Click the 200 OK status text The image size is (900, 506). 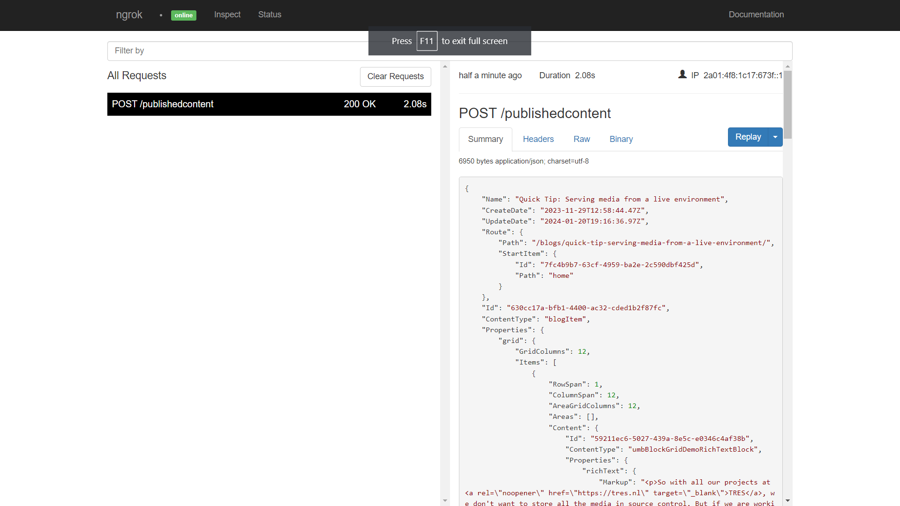[x=360, y=104]
